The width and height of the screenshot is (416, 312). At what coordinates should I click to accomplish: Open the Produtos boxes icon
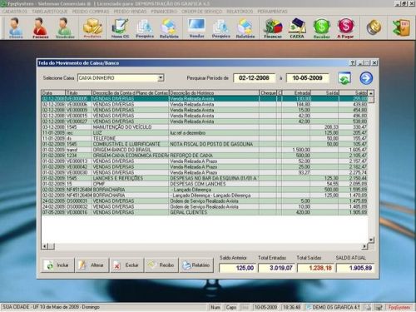(x=92, y=27)
